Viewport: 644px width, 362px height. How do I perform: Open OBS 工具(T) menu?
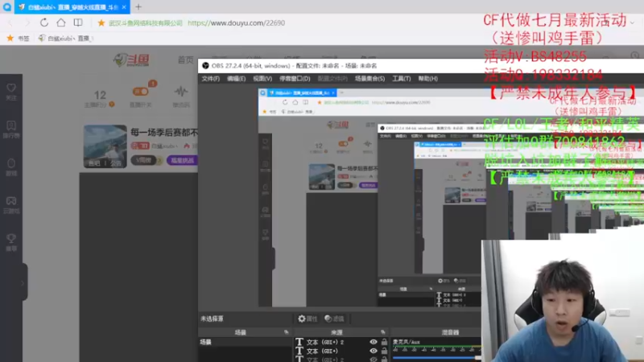pos(401,78)
